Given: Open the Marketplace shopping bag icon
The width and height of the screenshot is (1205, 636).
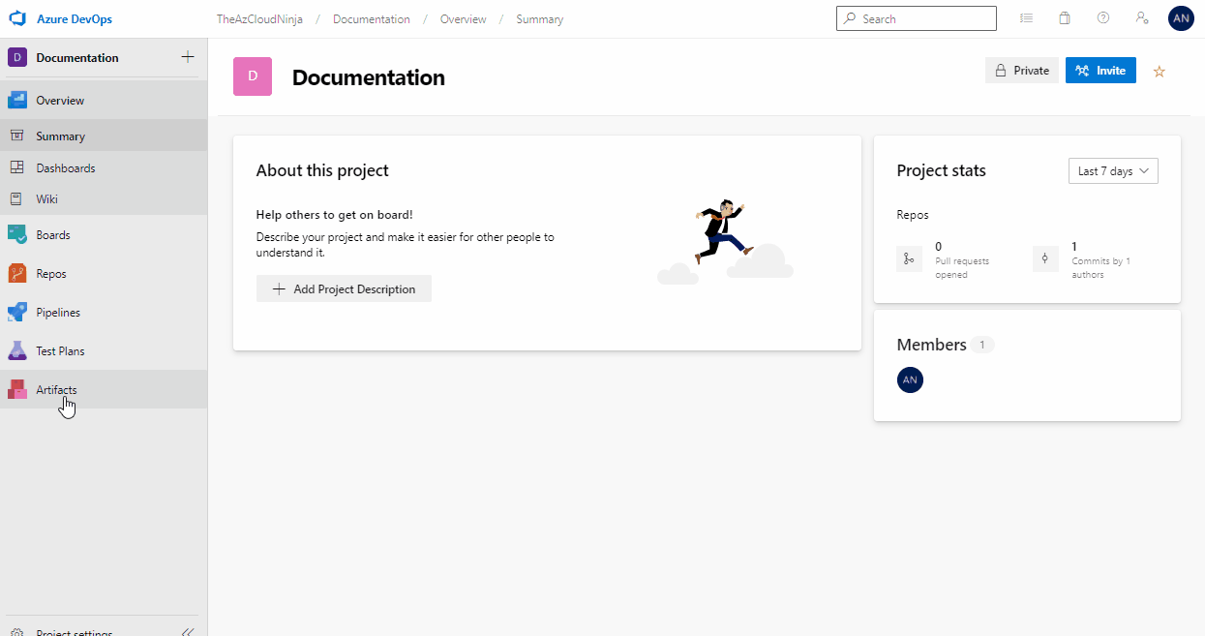Looking at the screenshot, I should coord(1065,18).
